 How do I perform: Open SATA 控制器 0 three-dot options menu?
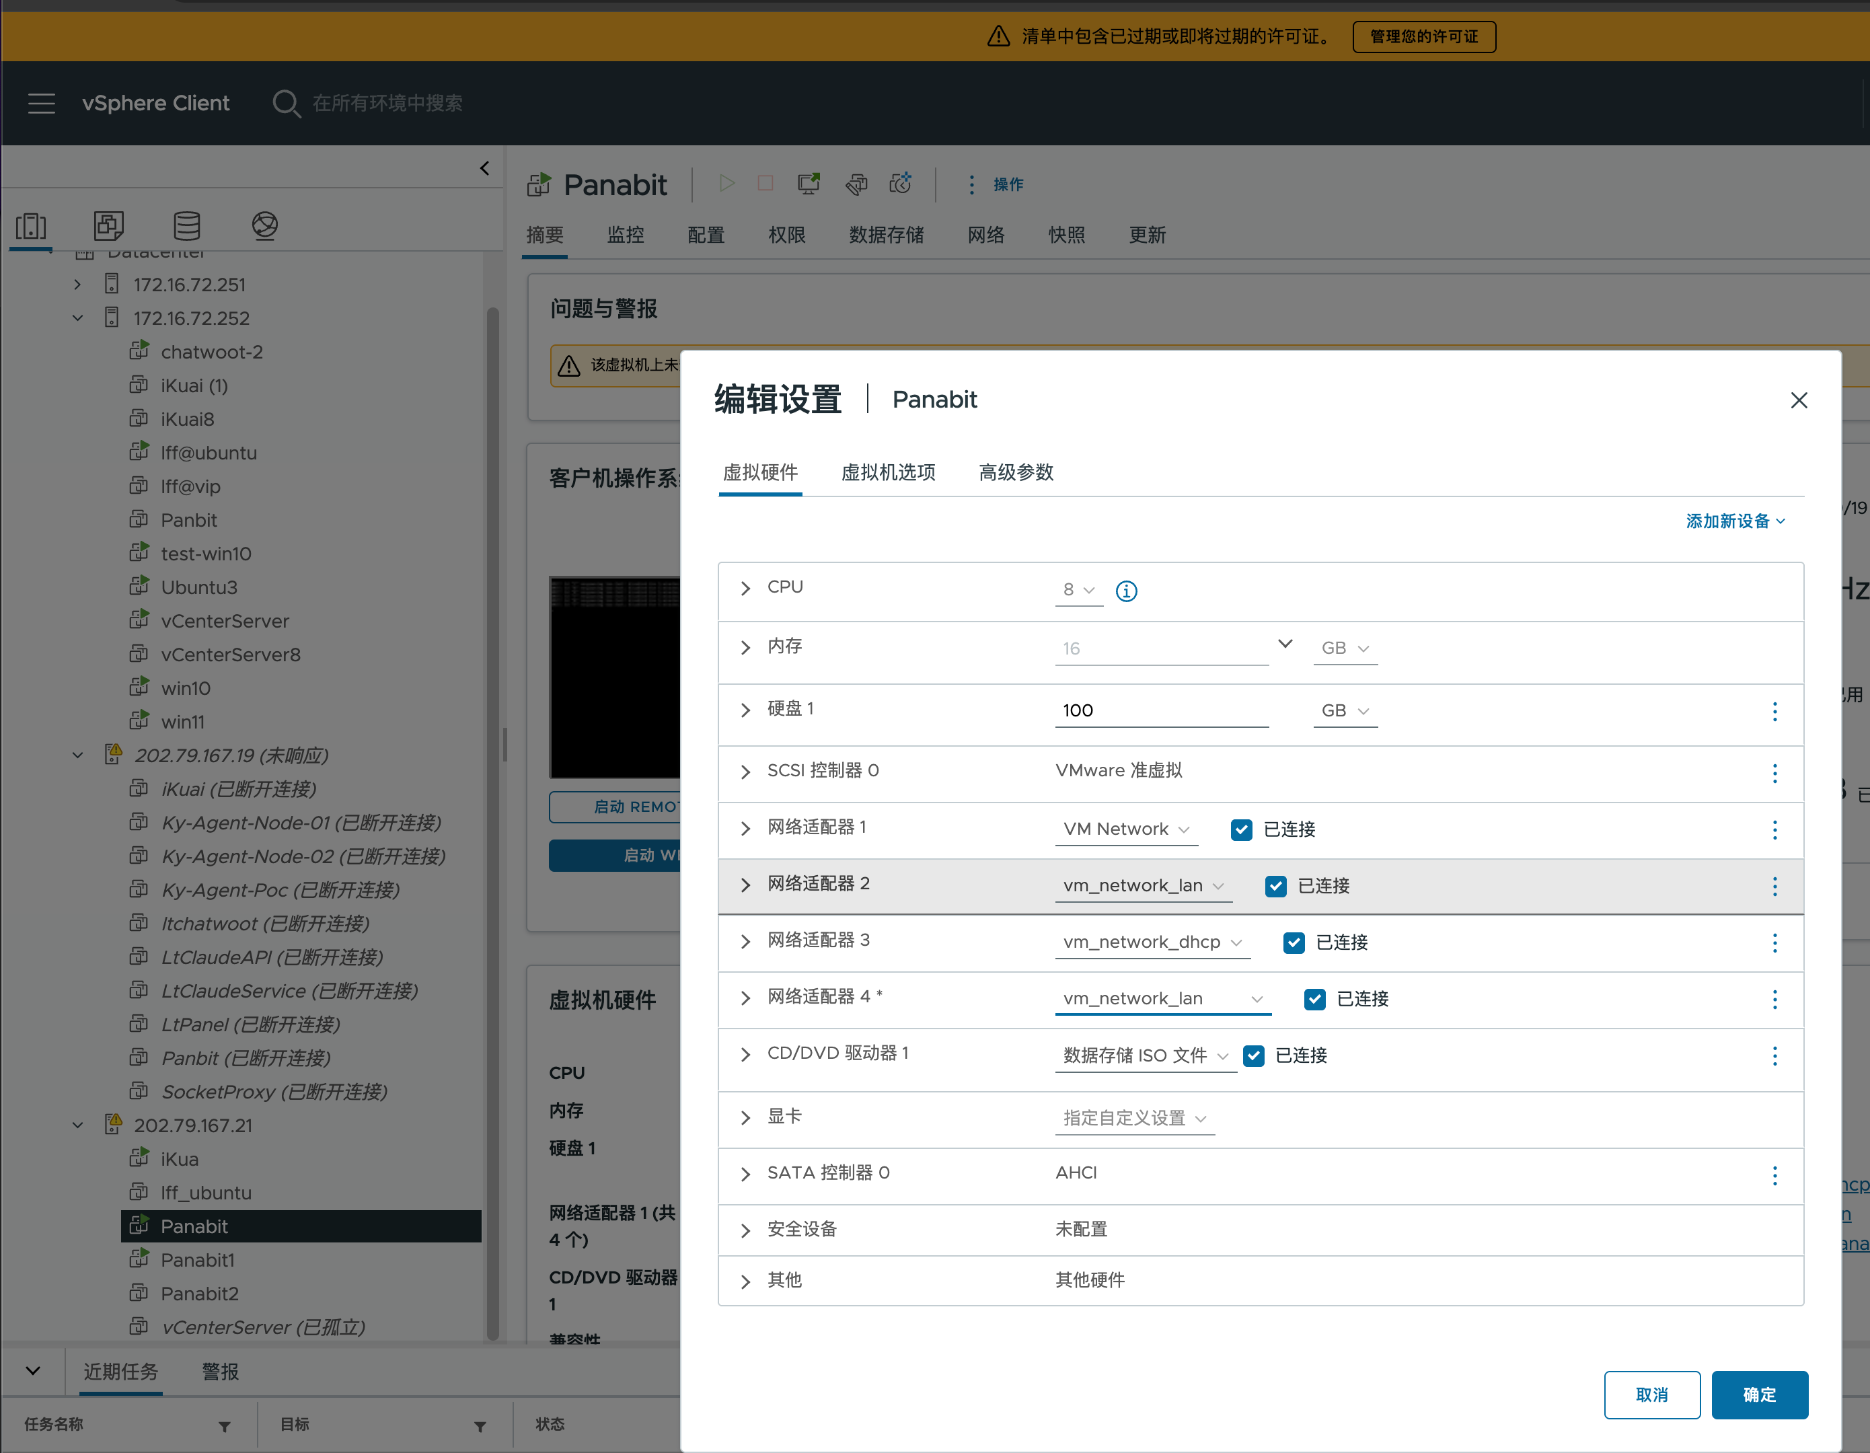[1774, 1176]
